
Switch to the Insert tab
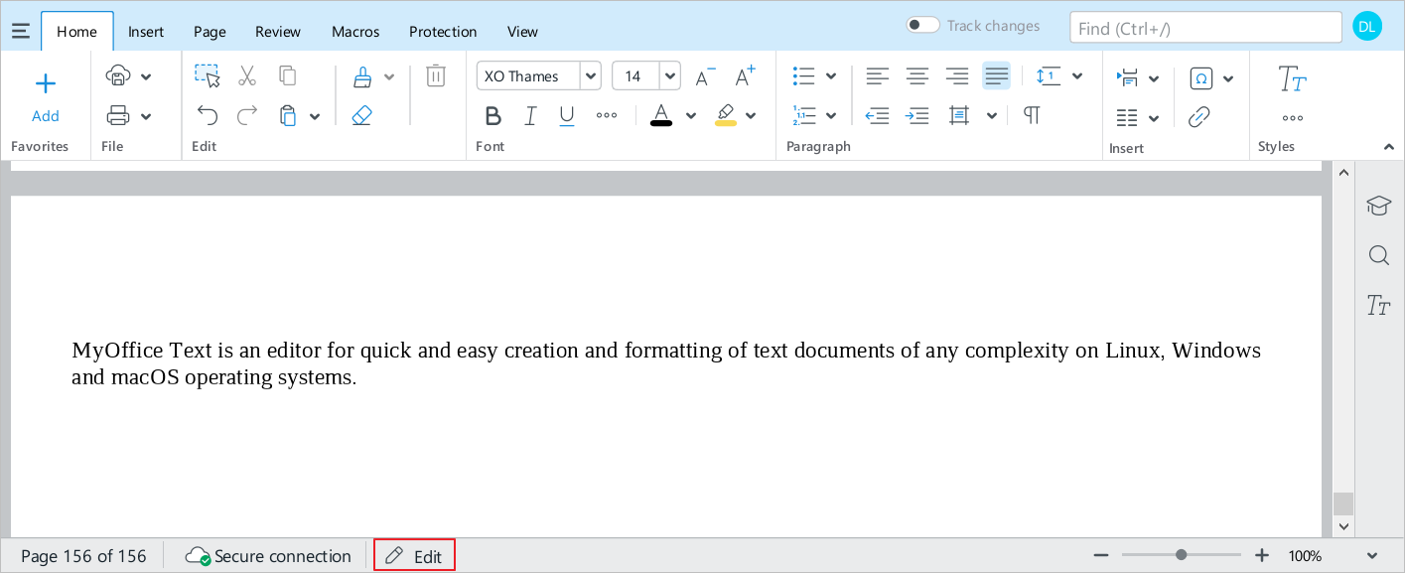point(146,32)
